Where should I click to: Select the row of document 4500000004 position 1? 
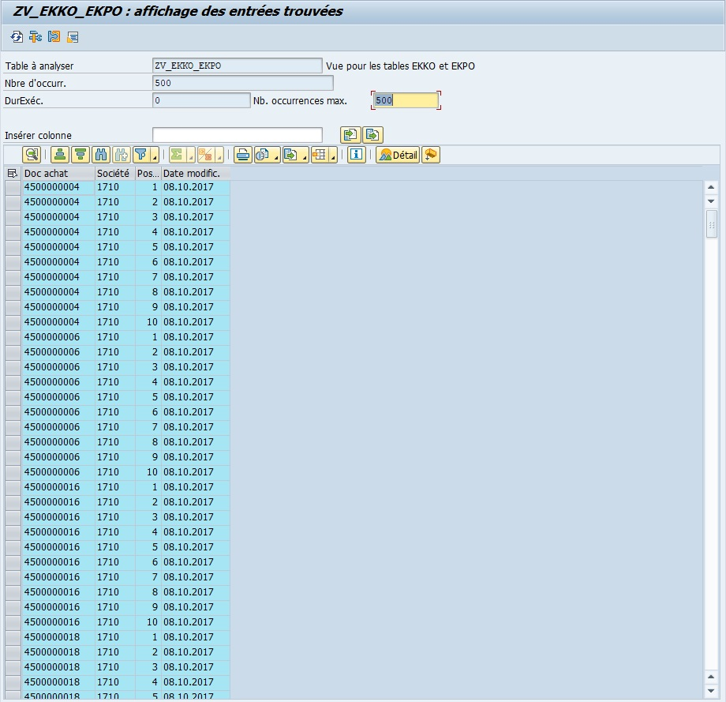click(13, 187)
